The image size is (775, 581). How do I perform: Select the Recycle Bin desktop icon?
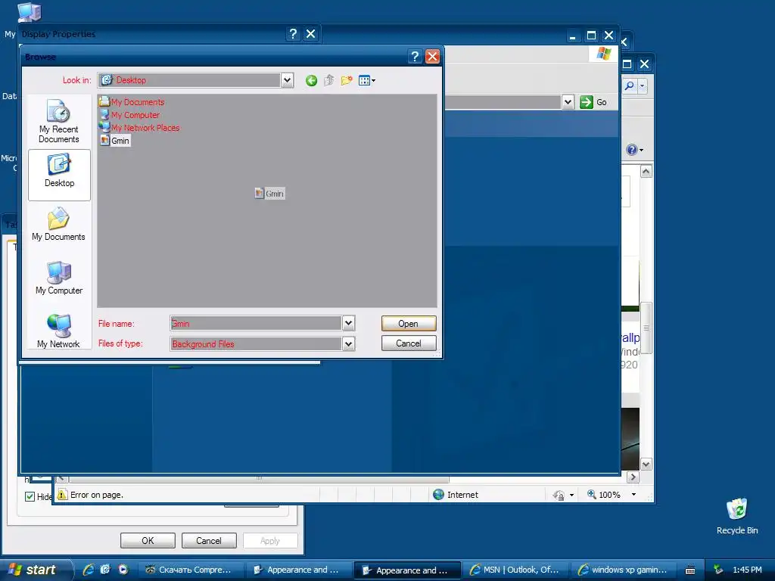pos(737,516)
